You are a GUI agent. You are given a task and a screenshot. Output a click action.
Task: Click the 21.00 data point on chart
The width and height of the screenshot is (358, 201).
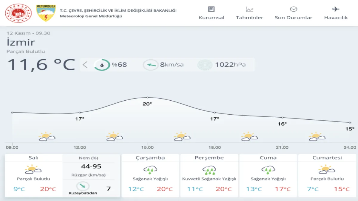pos(282,118)
